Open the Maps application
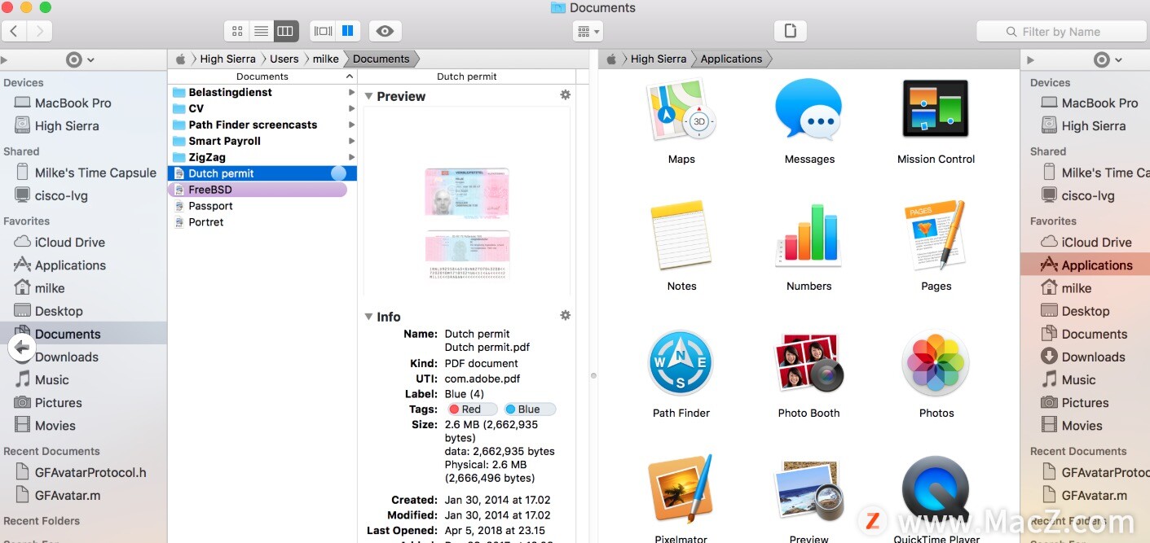This screenshot has width=1150, height=543. [681, 111]
